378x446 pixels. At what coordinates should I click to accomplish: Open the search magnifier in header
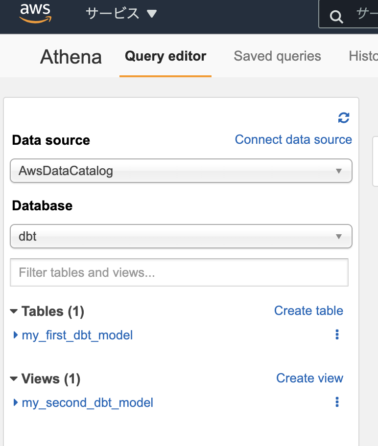pyautogui.click(x=336, y=17)
